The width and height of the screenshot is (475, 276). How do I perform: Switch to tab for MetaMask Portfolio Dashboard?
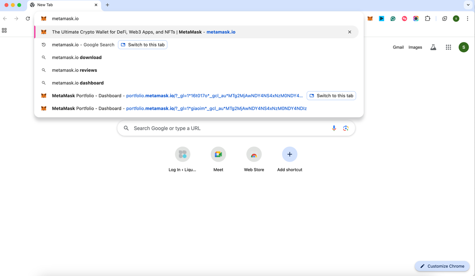pyautogui.click(x=332, y=96)
